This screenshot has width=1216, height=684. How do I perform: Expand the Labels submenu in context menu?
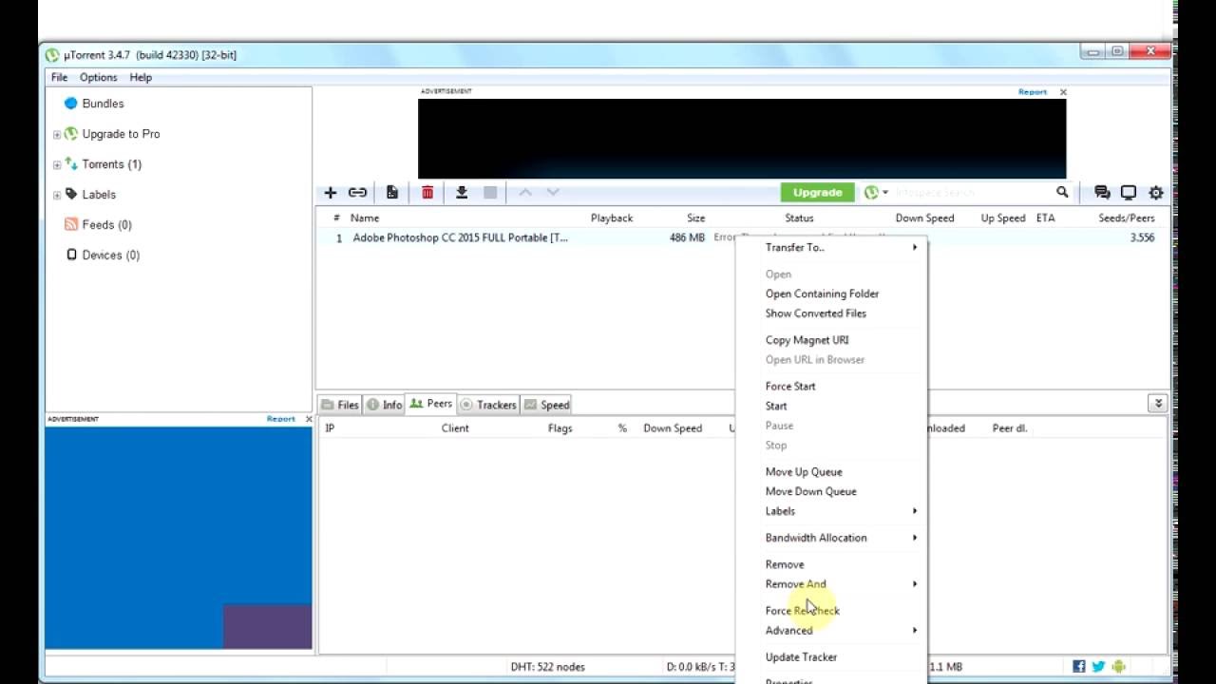831,511
